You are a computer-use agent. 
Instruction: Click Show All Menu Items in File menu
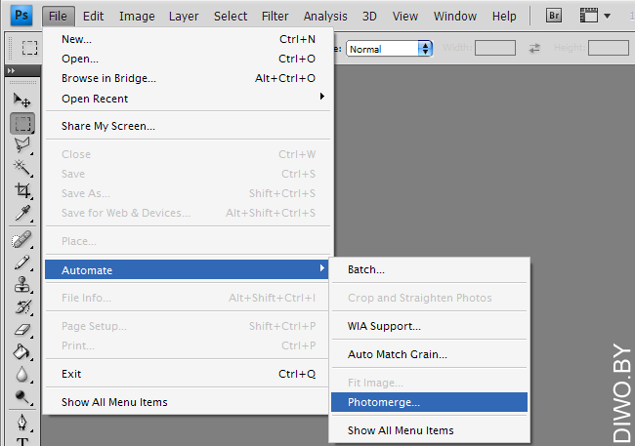pos(114,402)
